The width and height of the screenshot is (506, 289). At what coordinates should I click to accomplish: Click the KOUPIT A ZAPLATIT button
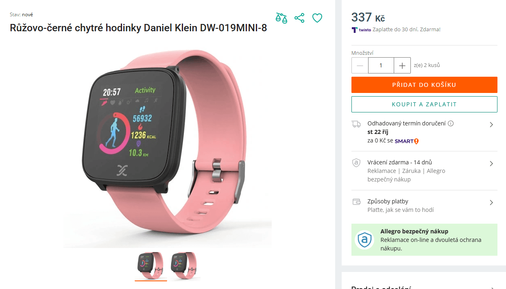pyautogui.click(x=424, y=104)
